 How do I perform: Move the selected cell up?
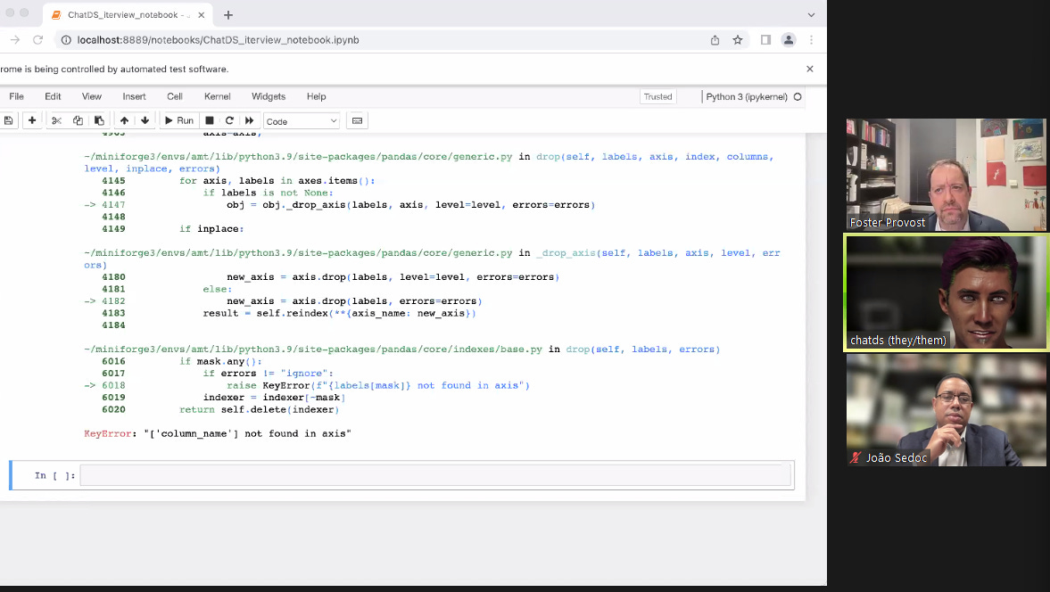click(124, 119)
